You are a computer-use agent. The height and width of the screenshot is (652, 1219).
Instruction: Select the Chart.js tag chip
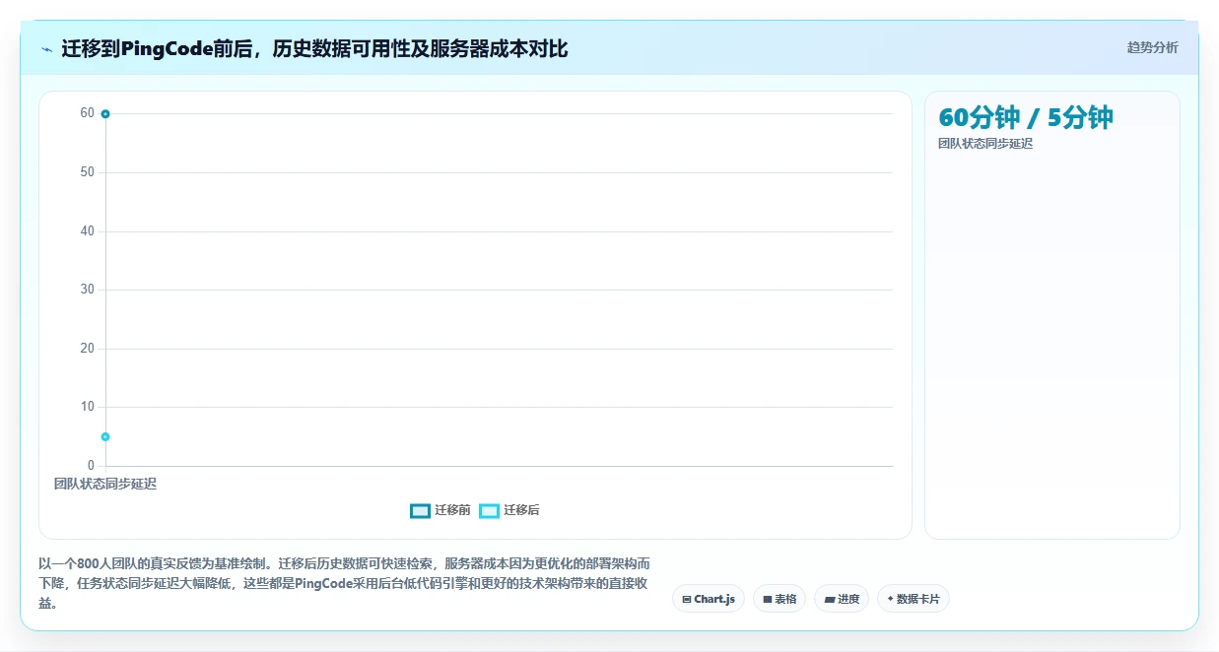click(709, 599)
